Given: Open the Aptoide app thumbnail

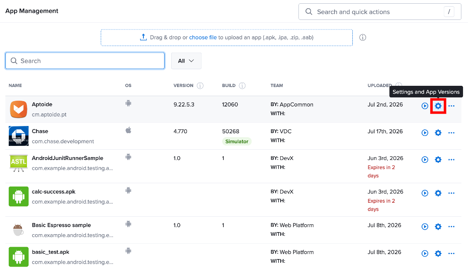Looking at the screenshot, I should pyautogui.click(x=19, y=109).
